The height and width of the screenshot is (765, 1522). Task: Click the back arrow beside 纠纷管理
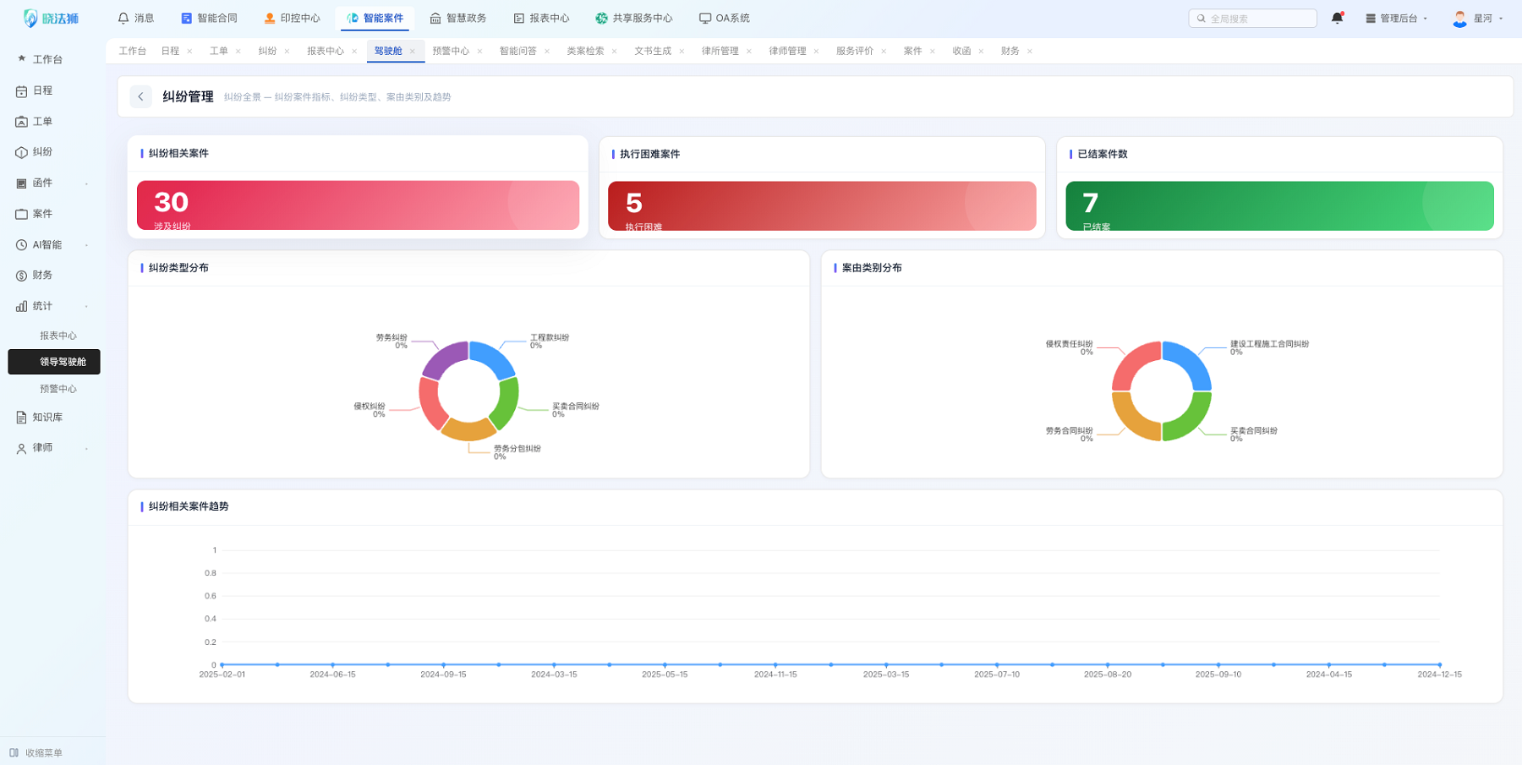(141, 96)
